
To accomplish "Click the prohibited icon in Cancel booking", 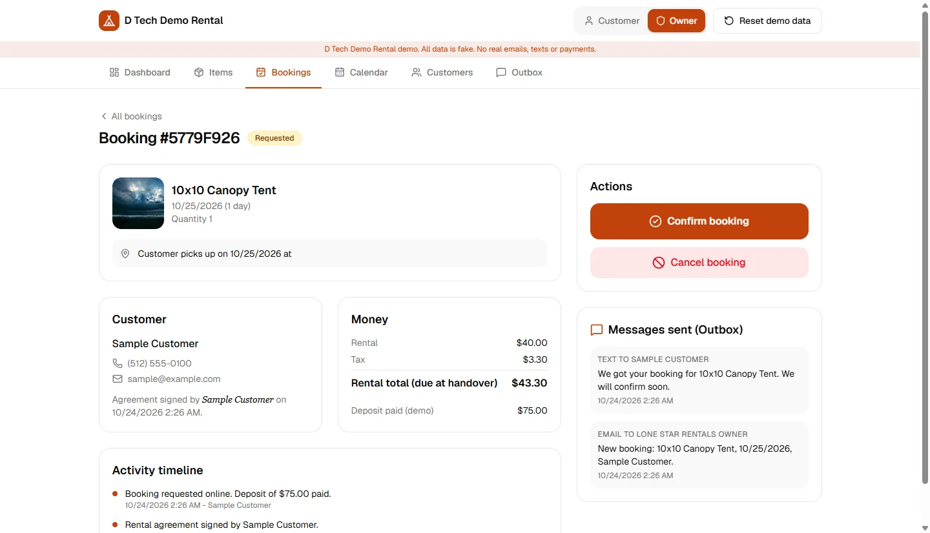I will point(659,263).
